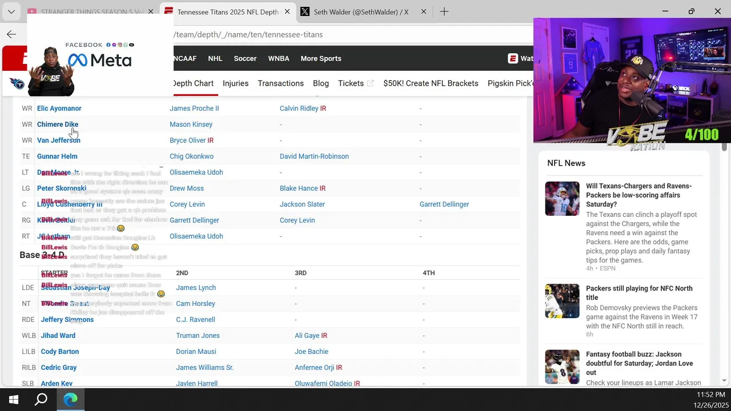Open the NCAAF menu item
This screenshot has height=411, width=731.
[184, 58]
